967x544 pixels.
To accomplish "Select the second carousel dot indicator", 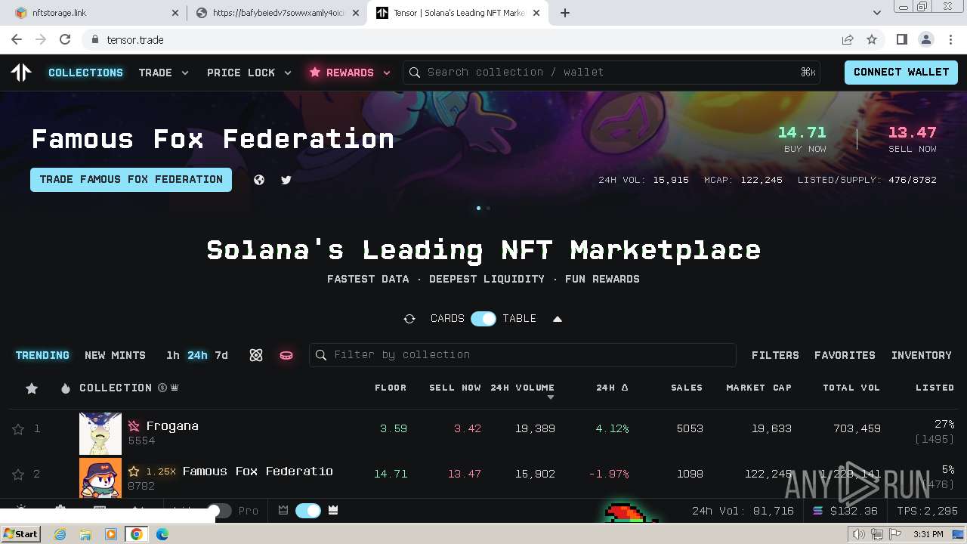I will (x=488, y=208).
